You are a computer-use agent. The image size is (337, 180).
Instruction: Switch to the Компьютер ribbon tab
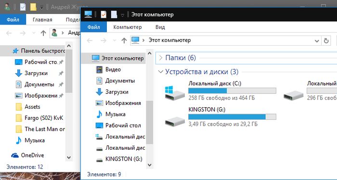click(128, 27)
